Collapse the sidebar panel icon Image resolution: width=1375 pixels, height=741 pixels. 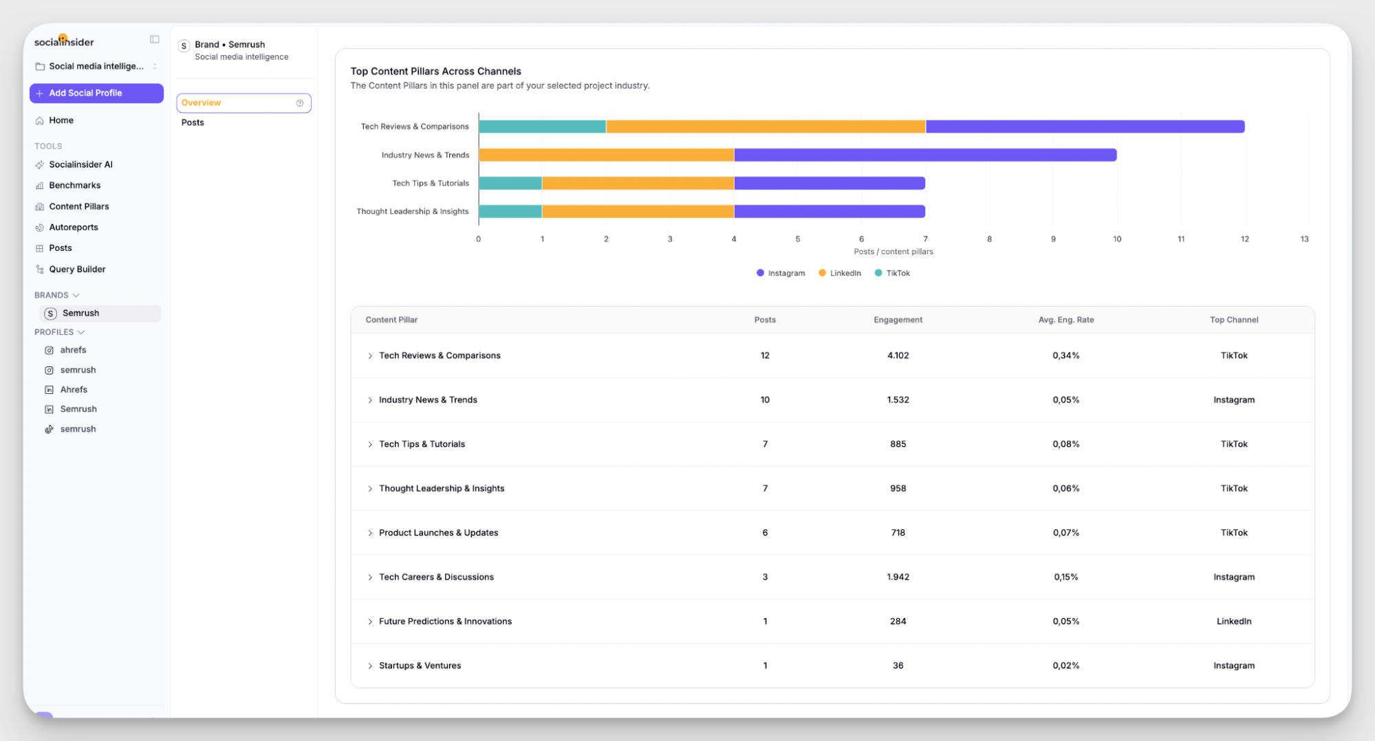click(x=154, y=40)
